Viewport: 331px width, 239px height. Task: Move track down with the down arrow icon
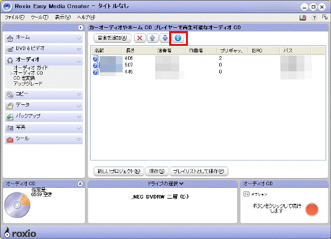click(165, 38)
